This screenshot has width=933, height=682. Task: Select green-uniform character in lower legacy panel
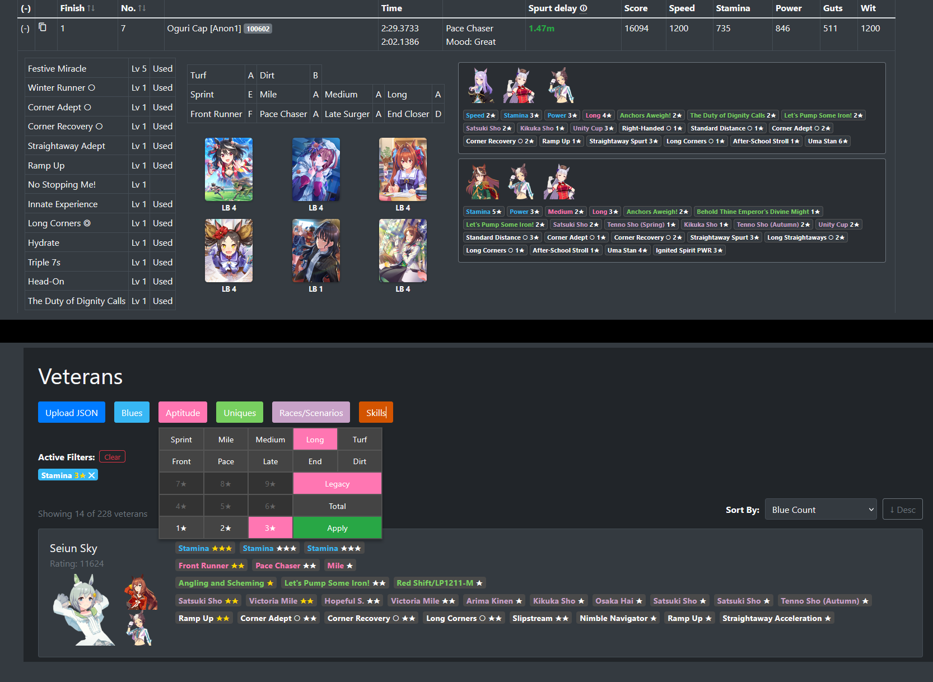[x=482, y=182]
